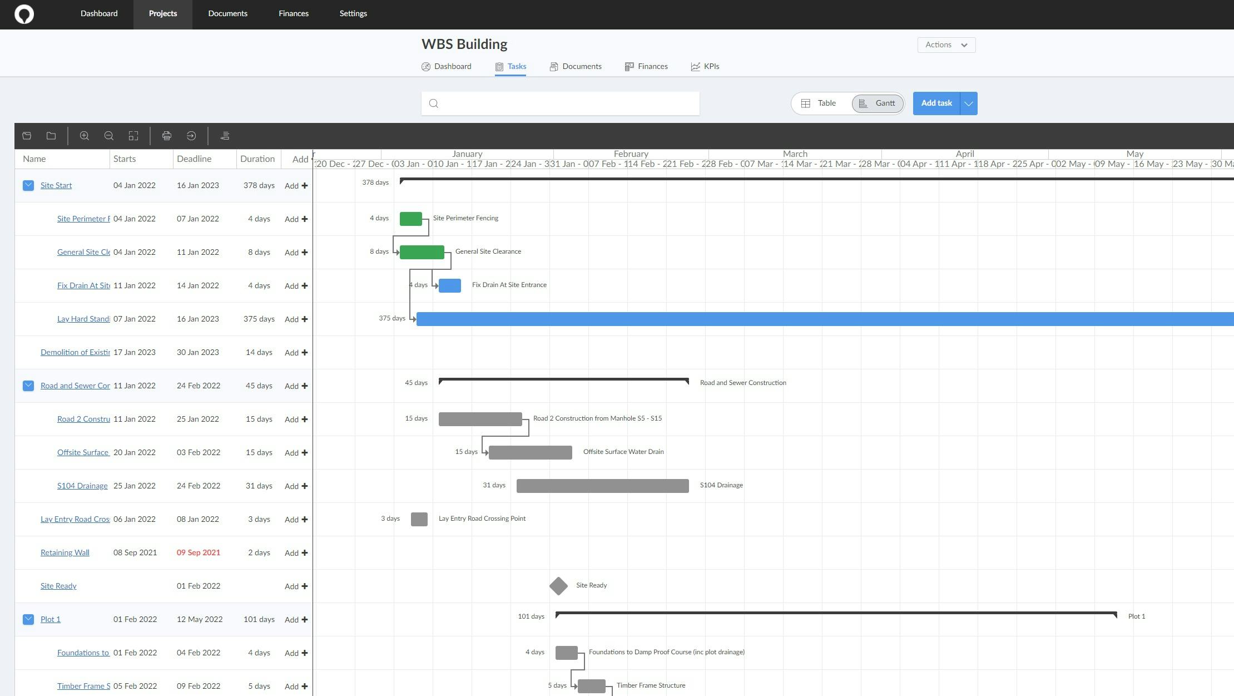Click the export arrow icon
Viewport: 1234px width, 696px height.
[191, 136]
